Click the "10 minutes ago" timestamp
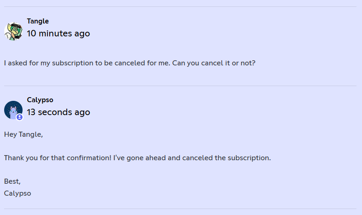 (58, 34)
